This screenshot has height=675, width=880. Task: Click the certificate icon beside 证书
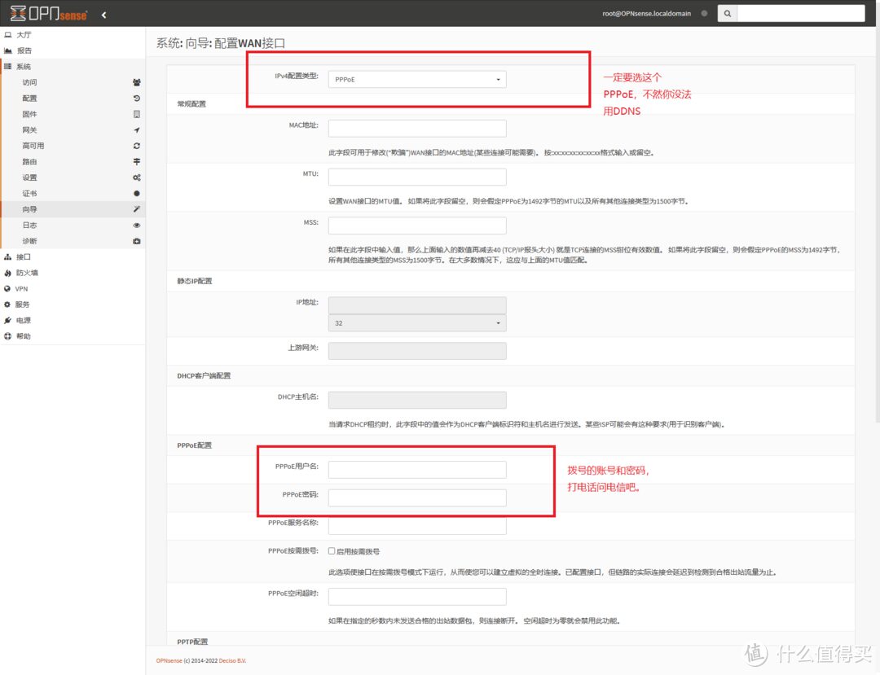pos(136,194)
